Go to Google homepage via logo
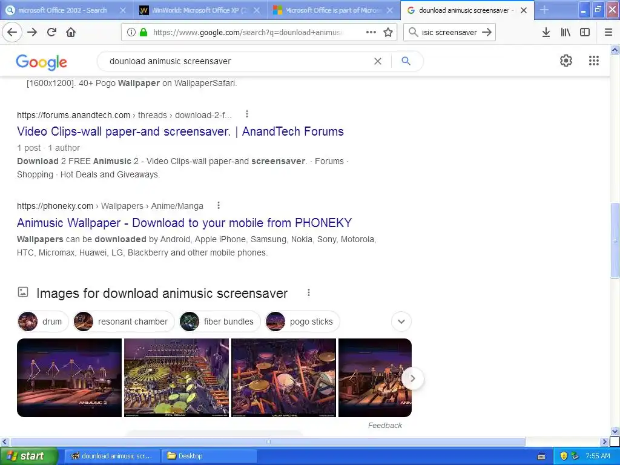Screen dimensions: 620x465 pos(42,62)
